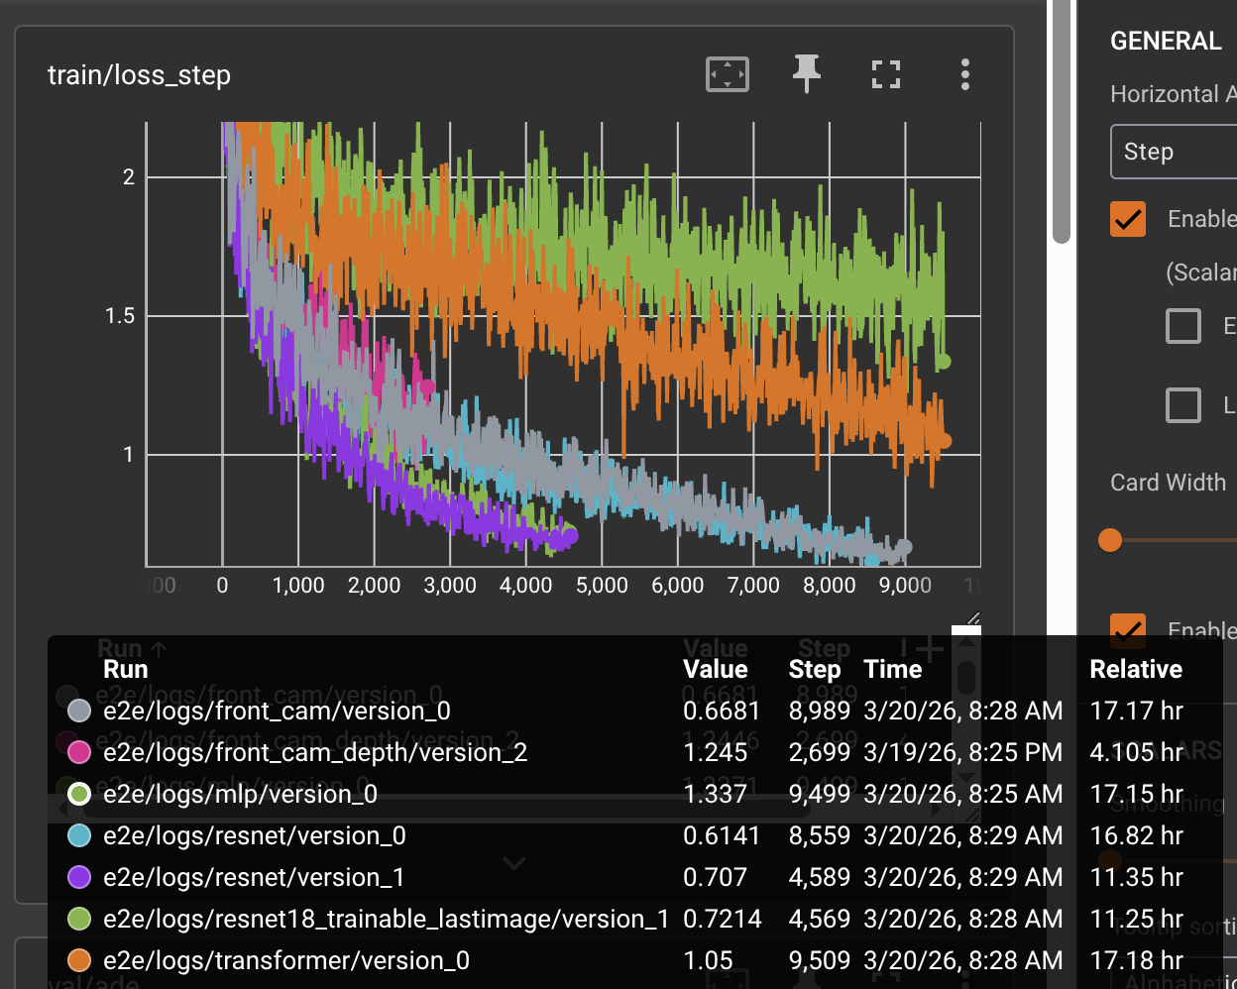The image size is (1237, 989).
Task: Pin the train/loss_step chart
Action: point(807,72)
